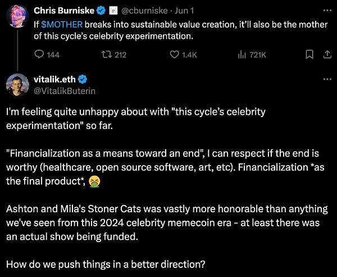Click the nauseated emoji in Vitalik's tweet
Image resolution: width=337 pixels, height=277 pixels.
pyautogui.click(x=96, y=181)
